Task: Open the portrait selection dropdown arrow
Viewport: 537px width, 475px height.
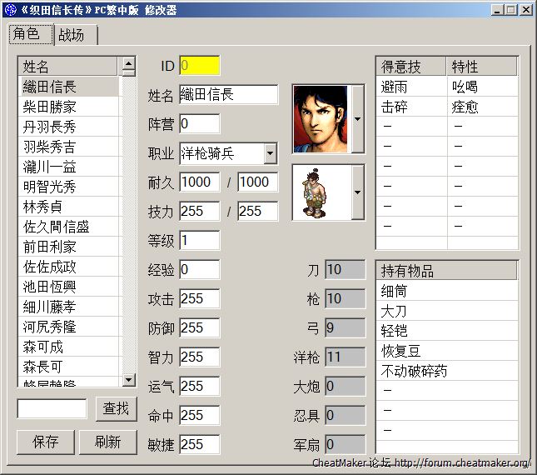Action: [357, 118]
